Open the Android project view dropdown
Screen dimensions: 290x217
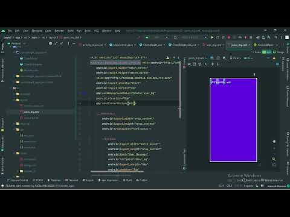point(17,43)
